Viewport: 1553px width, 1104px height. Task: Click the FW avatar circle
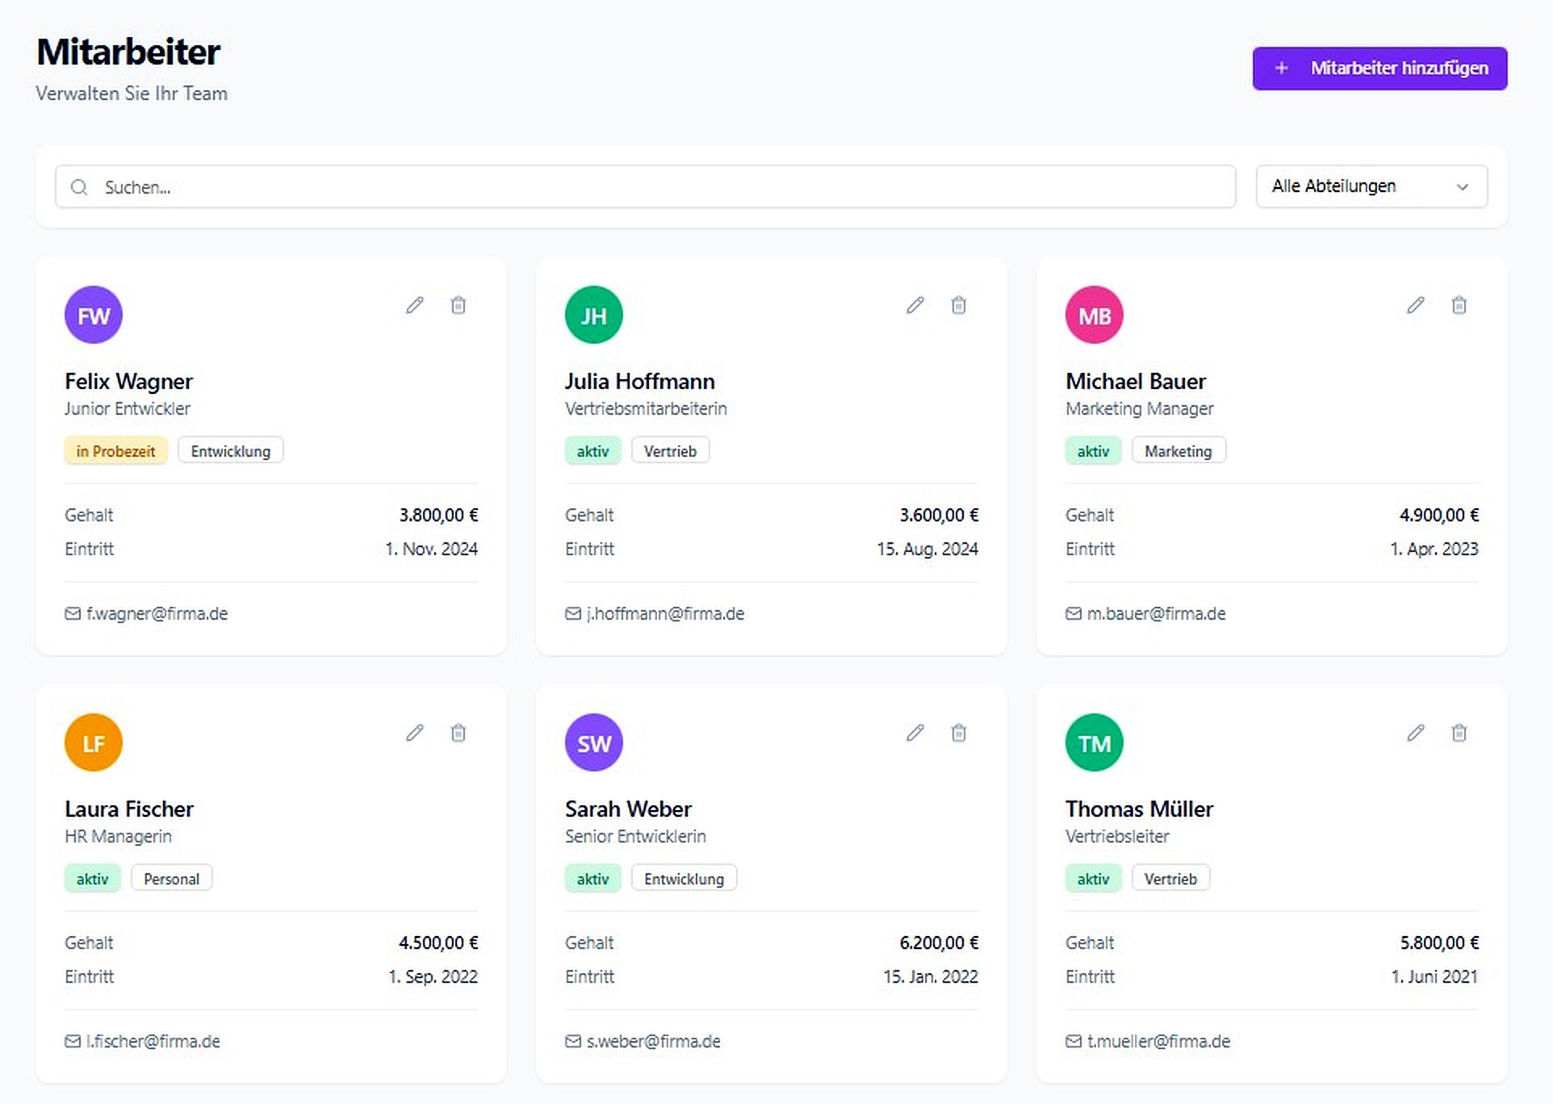click(x=94, y=315)
